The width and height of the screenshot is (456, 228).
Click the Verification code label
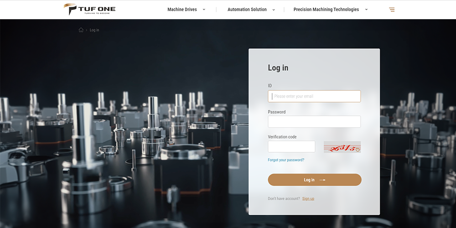282,137
